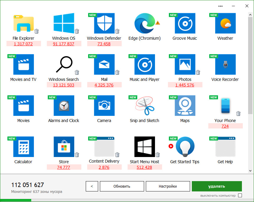
Task: Click the trash bin beside Your Phone
Action: click(x=238, y=113)
